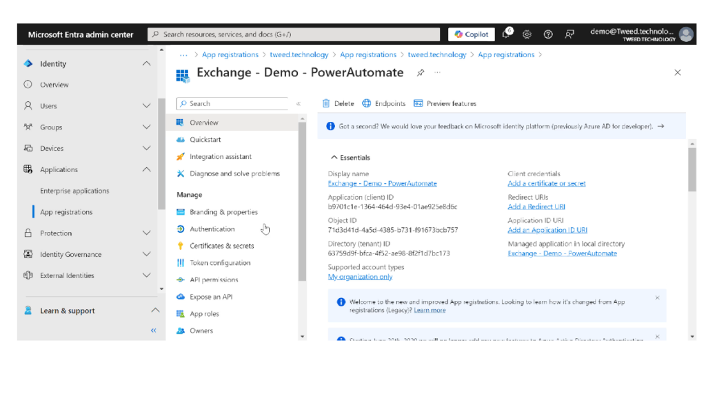706x400 pixels.
Task: Click the top search resources field
Action: (x=294, y=34)
